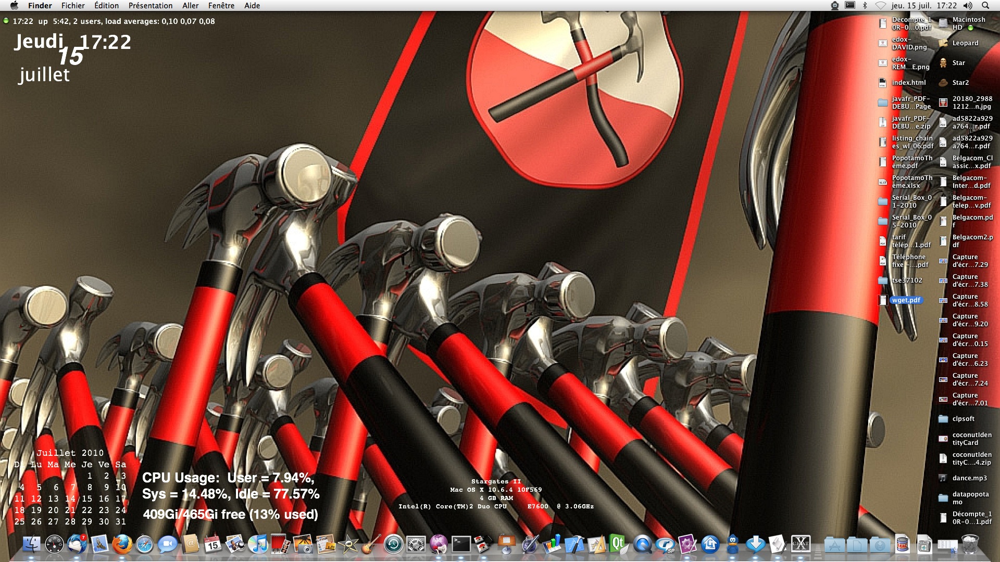Image resolution: width=1000 pixels, height=562 pixels.
Task: Open the Downloads folder stack in the dock
Action: point(880,544)
